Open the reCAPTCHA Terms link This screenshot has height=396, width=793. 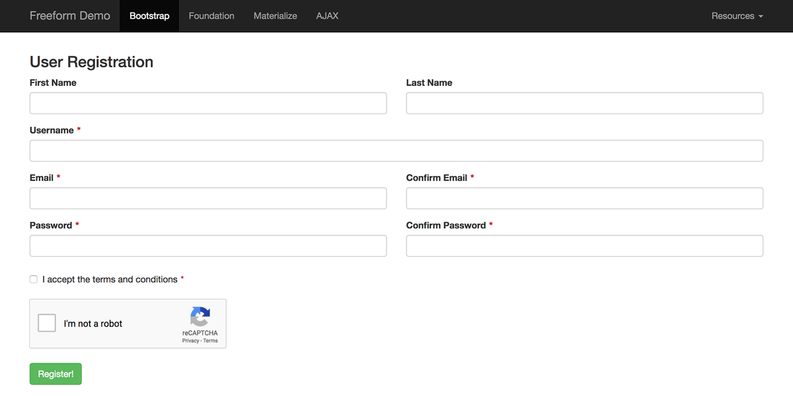tap(210, 341)
